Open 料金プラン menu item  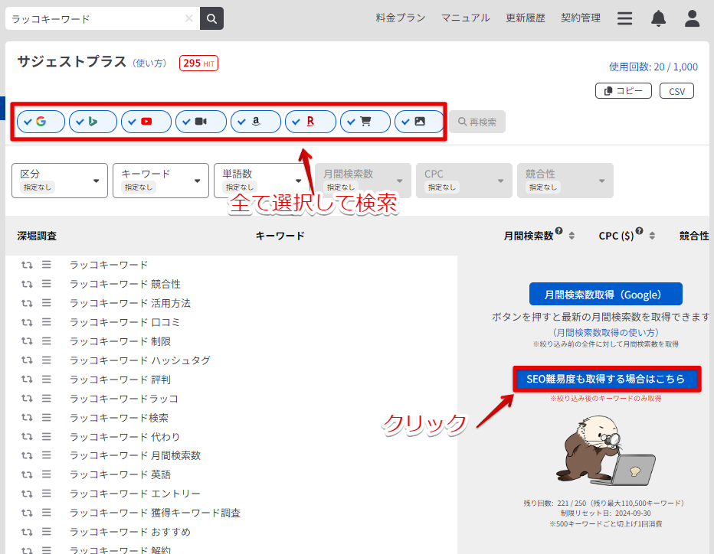(x=401, y=18)
